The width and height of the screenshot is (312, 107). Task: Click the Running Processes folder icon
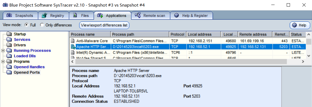click(x=9, y=51)
